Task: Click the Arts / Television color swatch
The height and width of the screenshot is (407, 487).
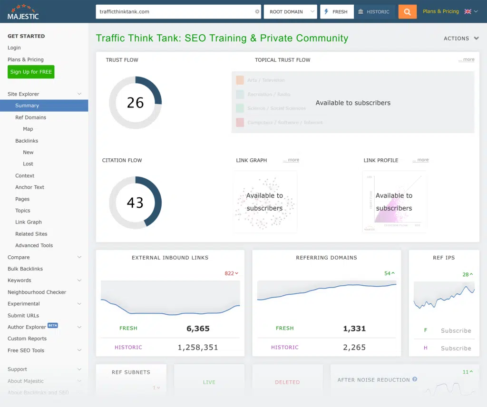Action: pyautogui.click(x=240, y=80)
